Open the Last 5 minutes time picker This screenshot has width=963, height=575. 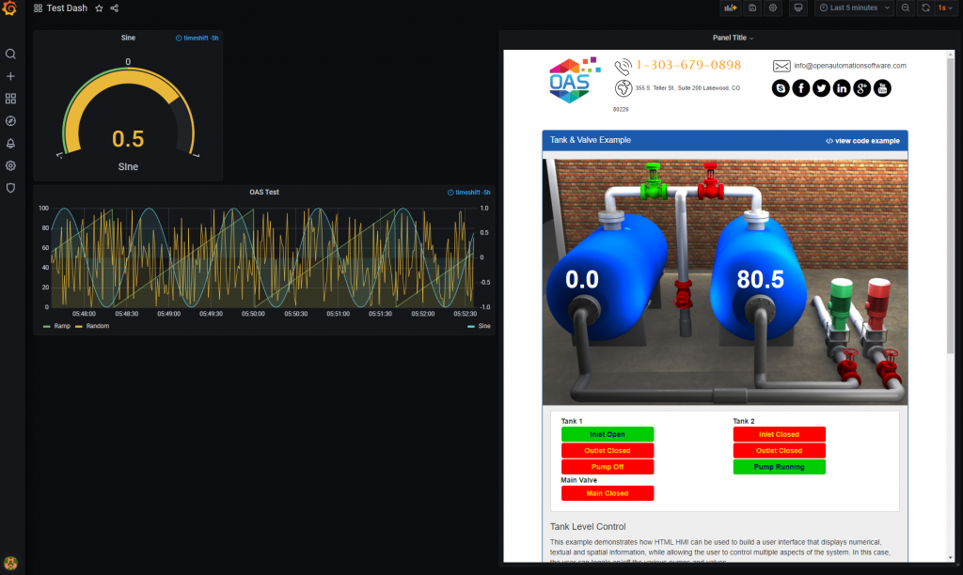854,8
